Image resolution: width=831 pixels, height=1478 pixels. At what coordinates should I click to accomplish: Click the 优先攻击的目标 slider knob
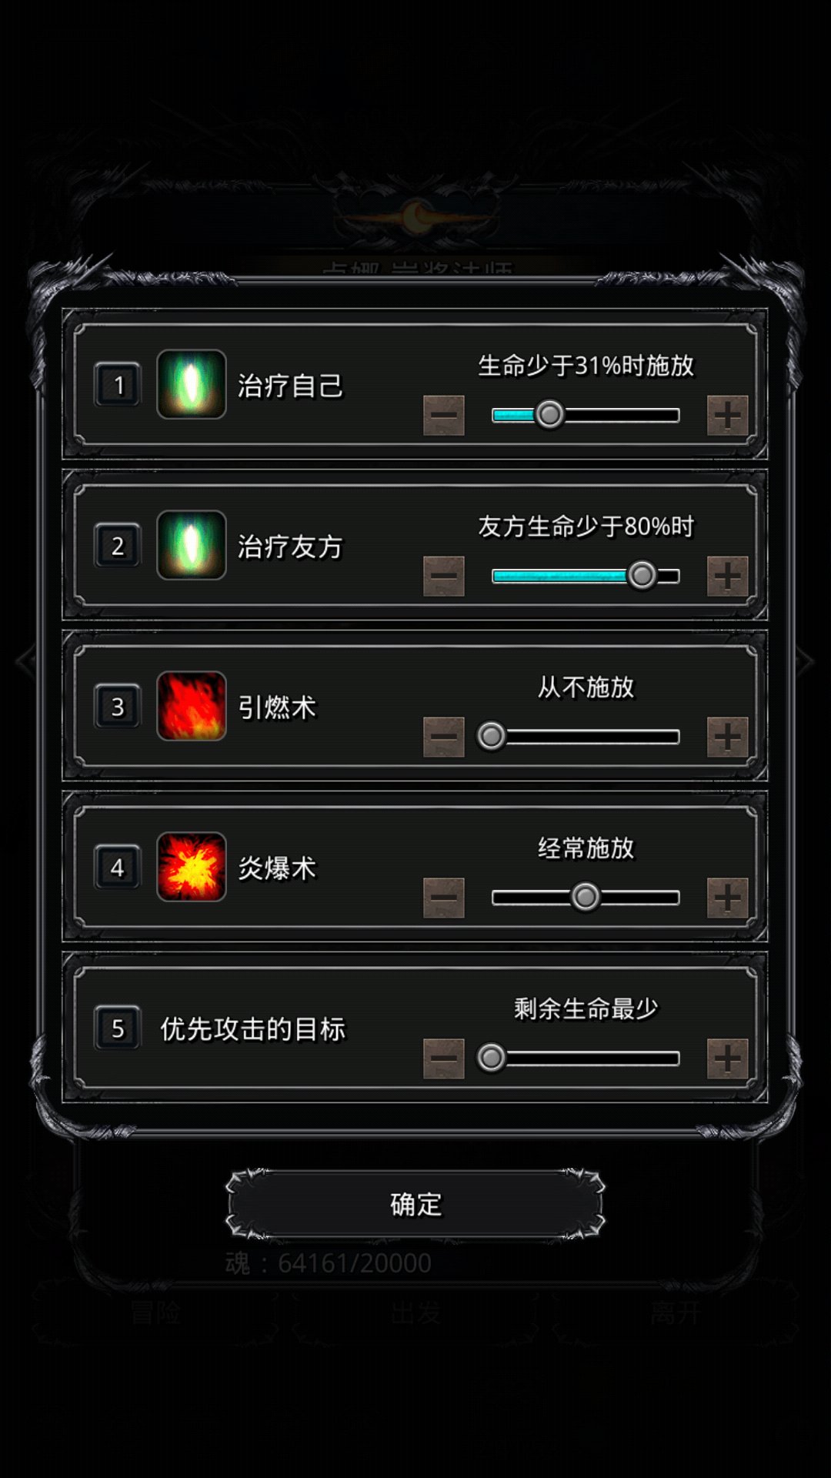(x=492, y=1058)
